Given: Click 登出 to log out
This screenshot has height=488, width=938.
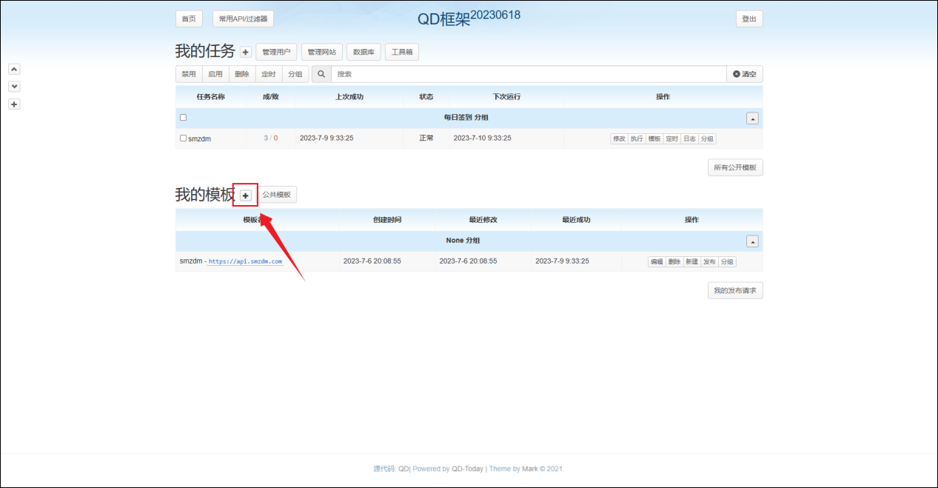Looking at the screenshot, I should (x=749, y=19).
